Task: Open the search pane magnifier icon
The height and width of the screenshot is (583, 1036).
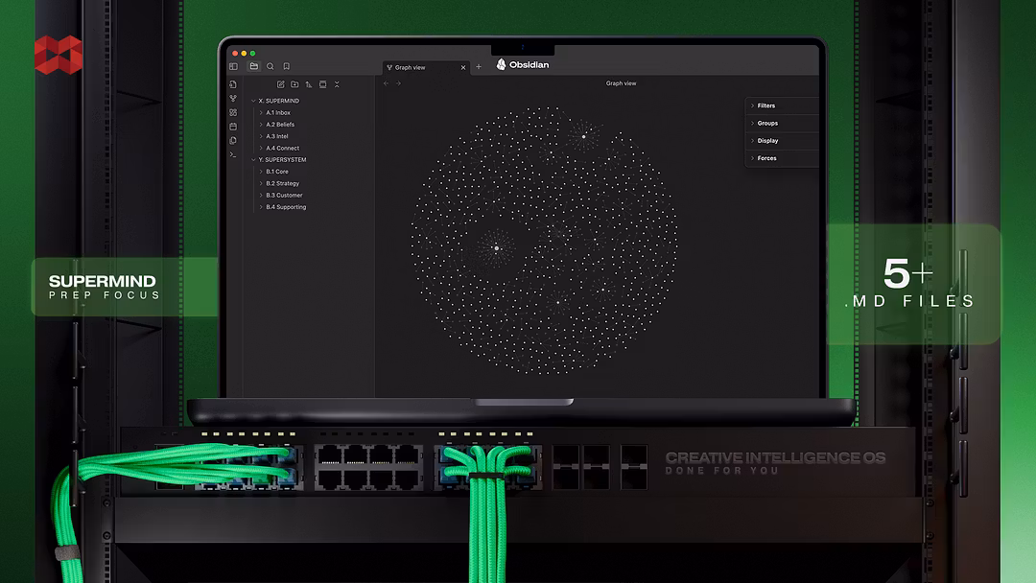Action: click(271, 67)
